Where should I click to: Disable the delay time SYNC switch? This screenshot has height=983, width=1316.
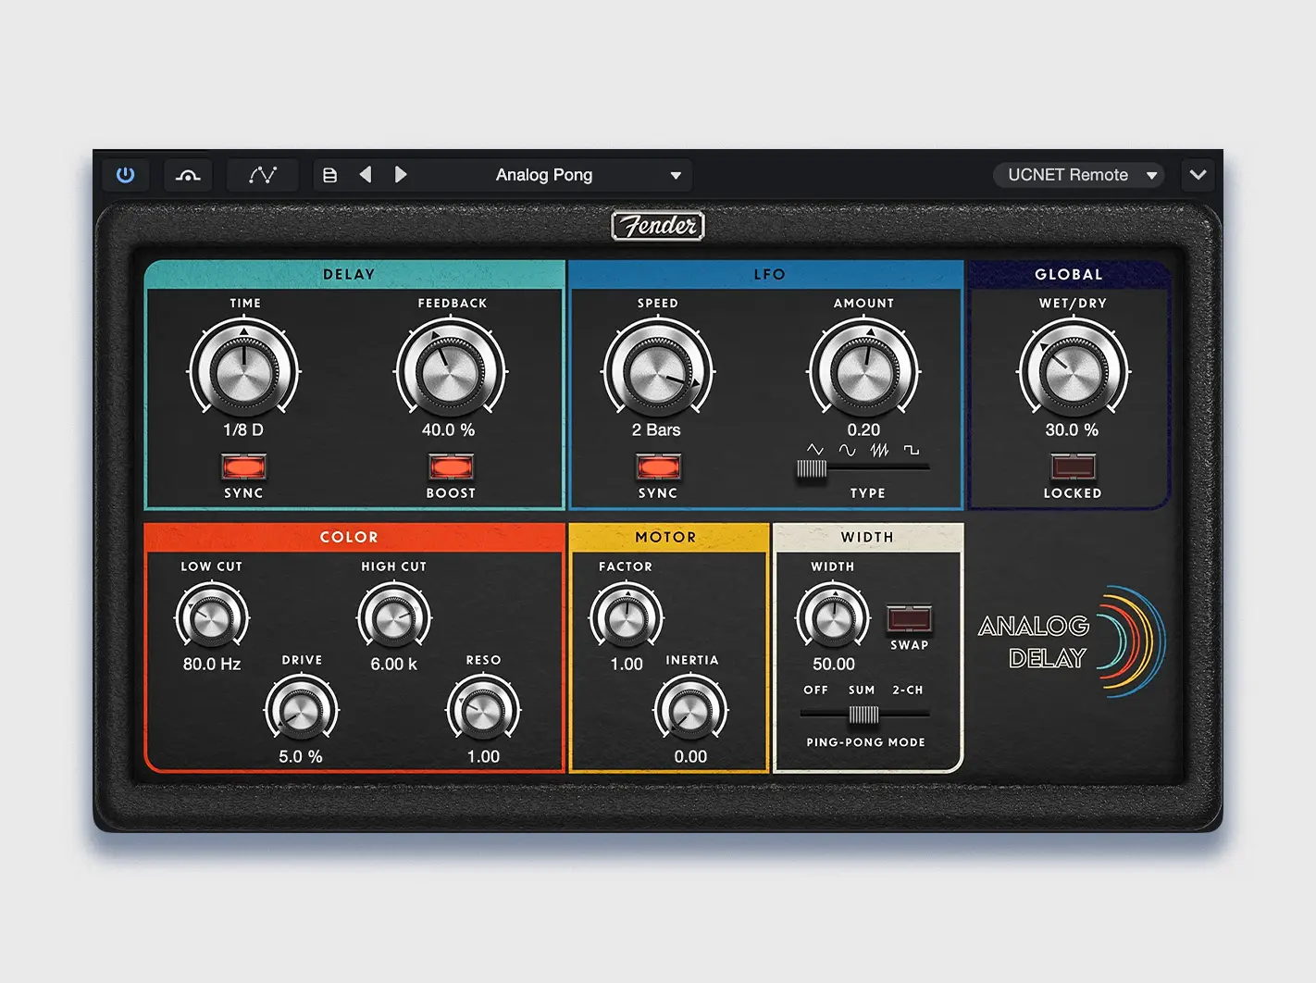point(244,467)
